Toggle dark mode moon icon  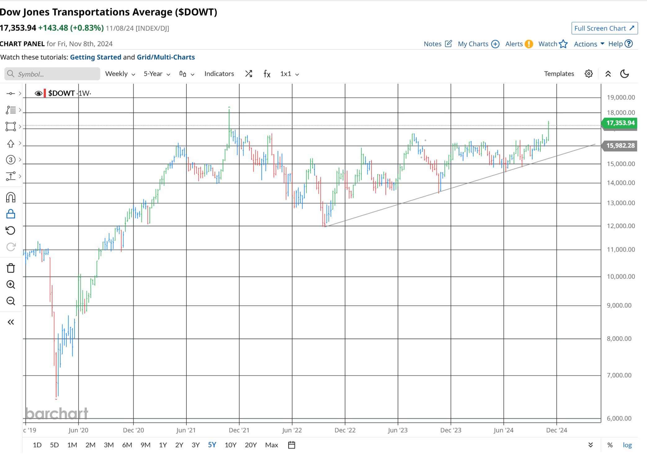(624, 74)
